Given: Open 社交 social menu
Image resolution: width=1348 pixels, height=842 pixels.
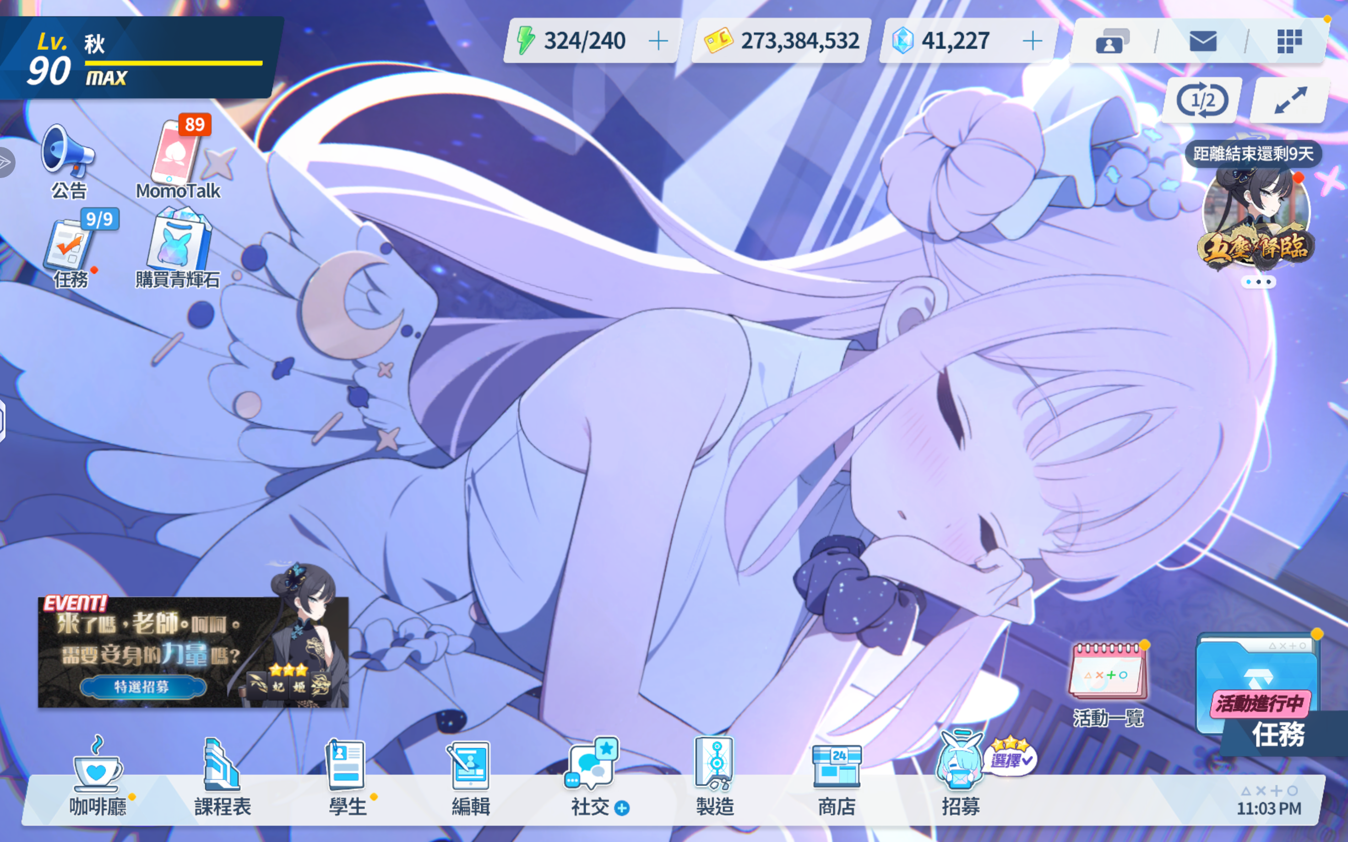Looking at the screenshot, I should (x=592, y=777).
